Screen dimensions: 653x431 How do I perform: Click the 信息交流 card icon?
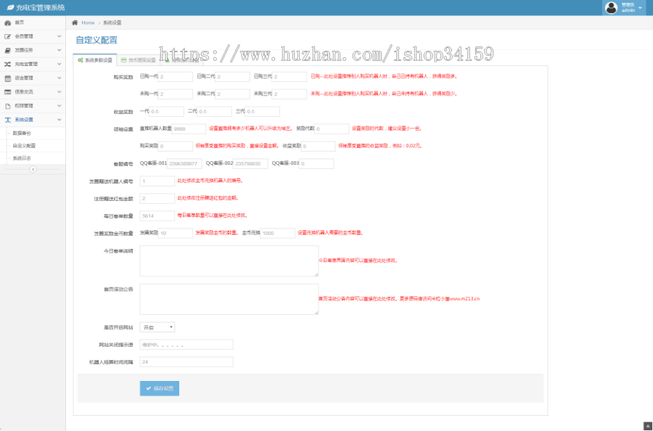(x=7, y=92)
